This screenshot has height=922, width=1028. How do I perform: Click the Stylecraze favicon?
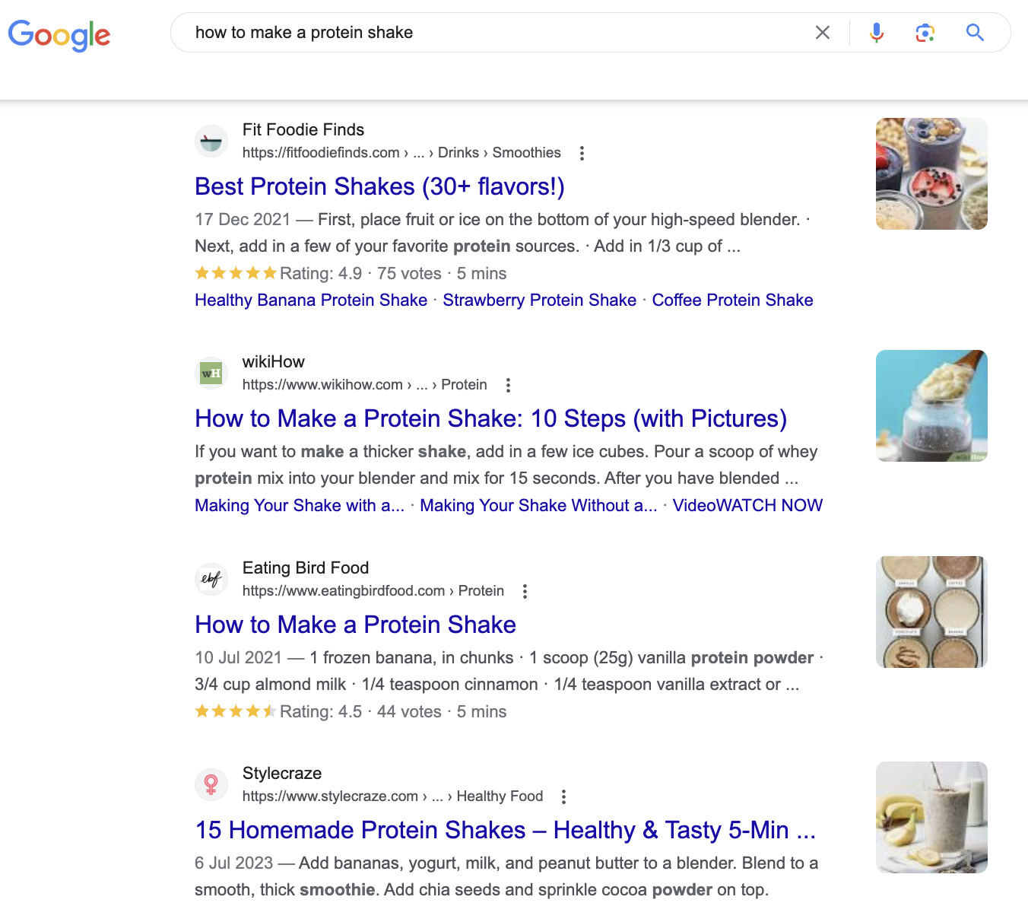[x=211, y=784]
